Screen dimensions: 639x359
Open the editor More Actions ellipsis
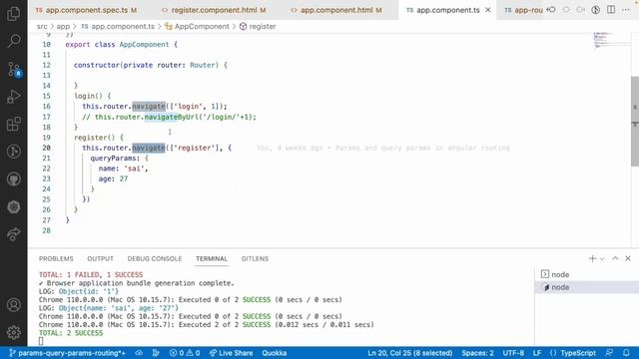[x=626, y=10]
